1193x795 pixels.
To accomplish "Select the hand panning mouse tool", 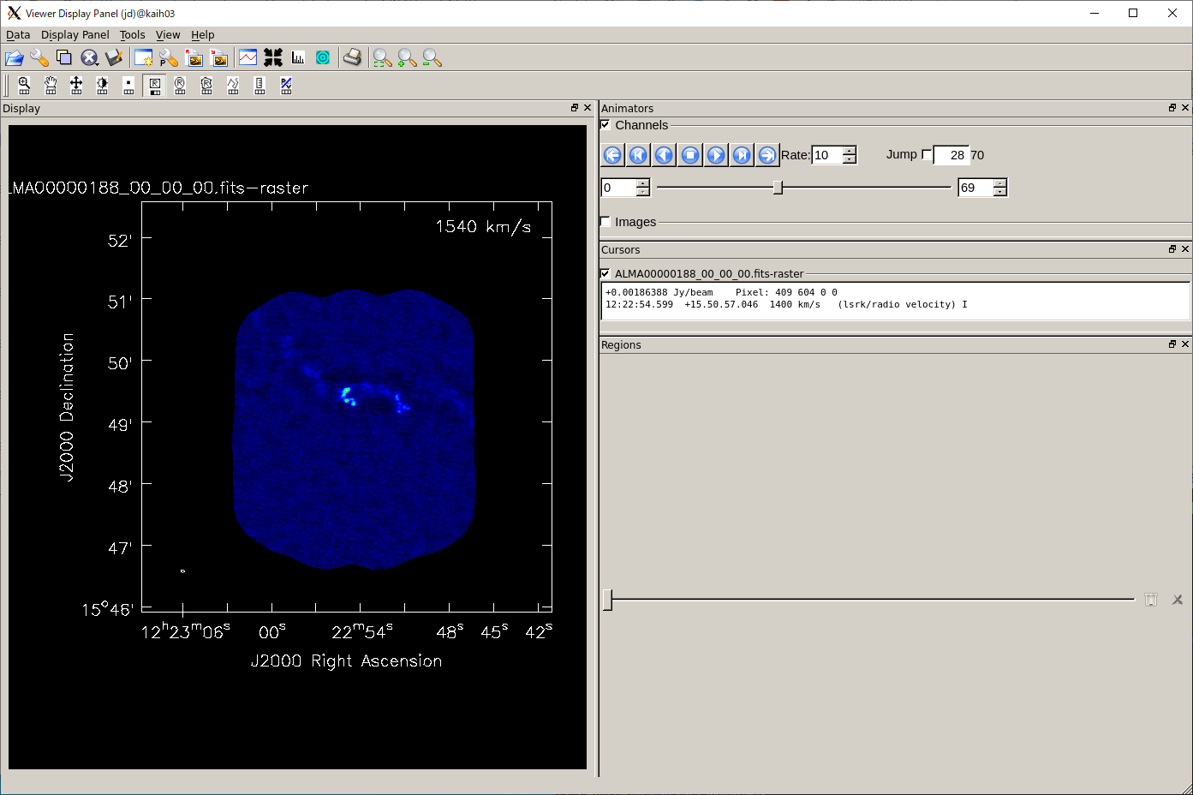I will pyautogui.click(x=51, y=85).
